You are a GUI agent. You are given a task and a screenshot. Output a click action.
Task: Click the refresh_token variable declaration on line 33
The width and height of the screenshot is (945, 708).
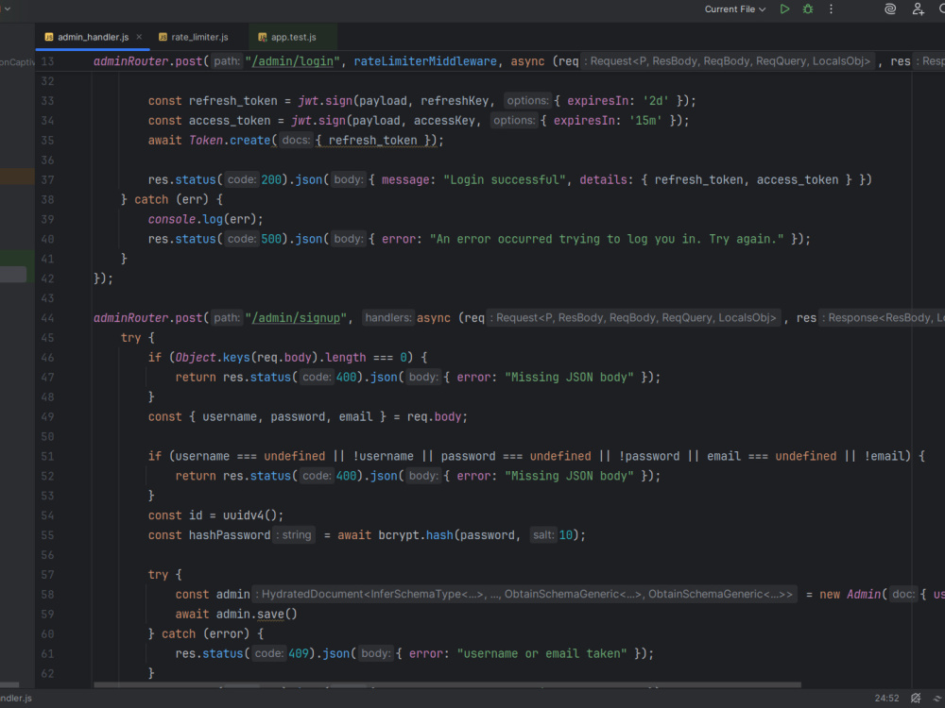coord(232,101)
